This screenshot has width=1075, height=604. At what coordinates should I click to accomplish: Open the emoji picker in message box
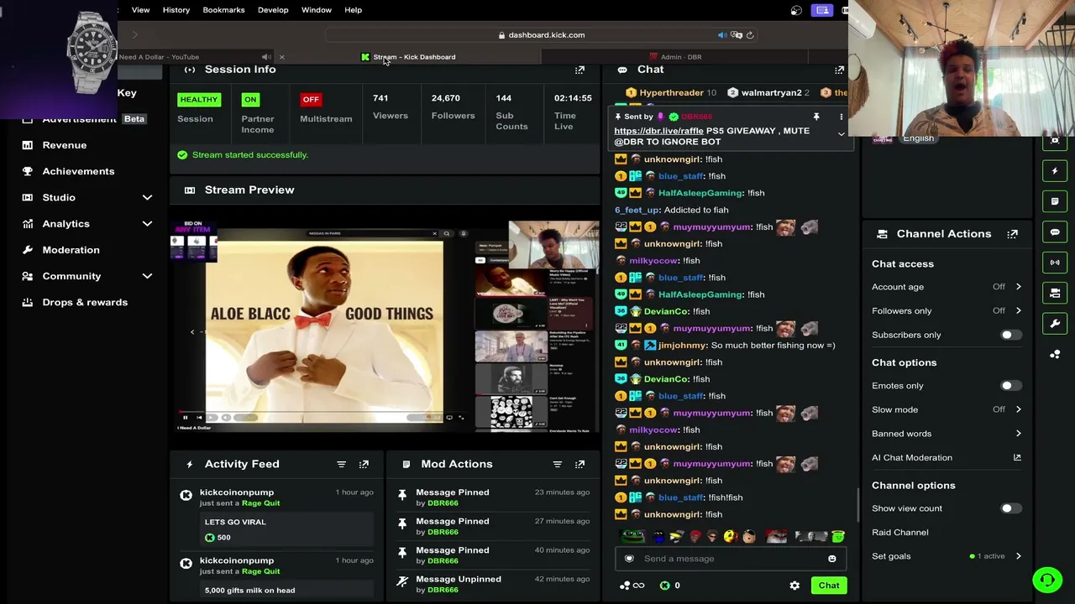click(x=831, y=559)
